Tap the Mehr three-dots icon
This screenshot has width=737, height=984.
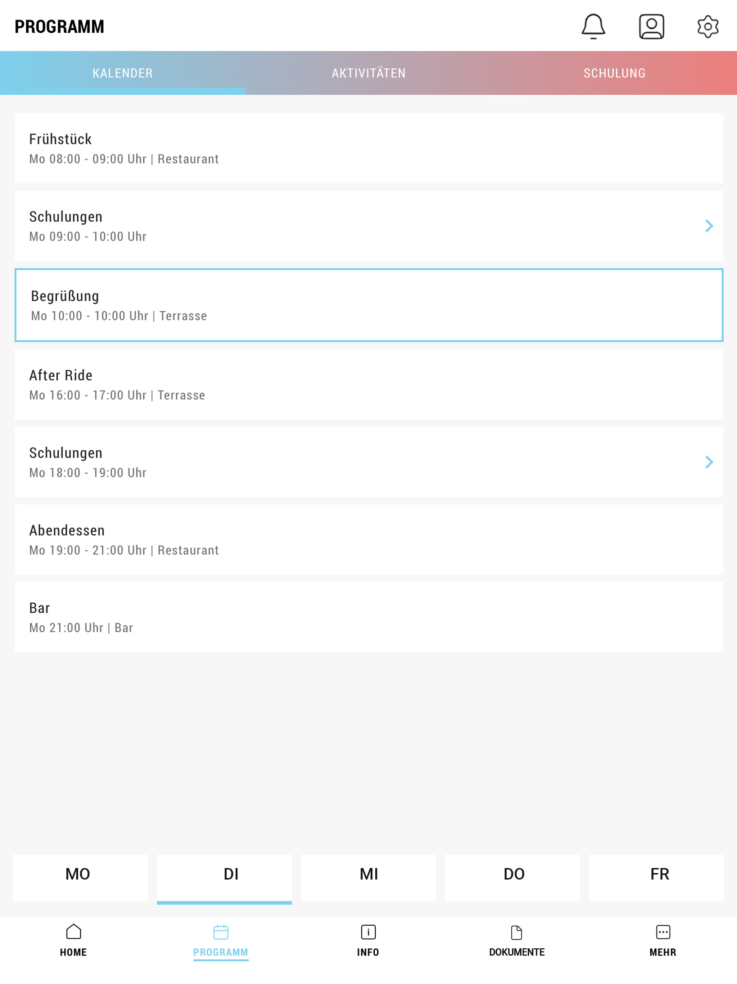point(663,932)
